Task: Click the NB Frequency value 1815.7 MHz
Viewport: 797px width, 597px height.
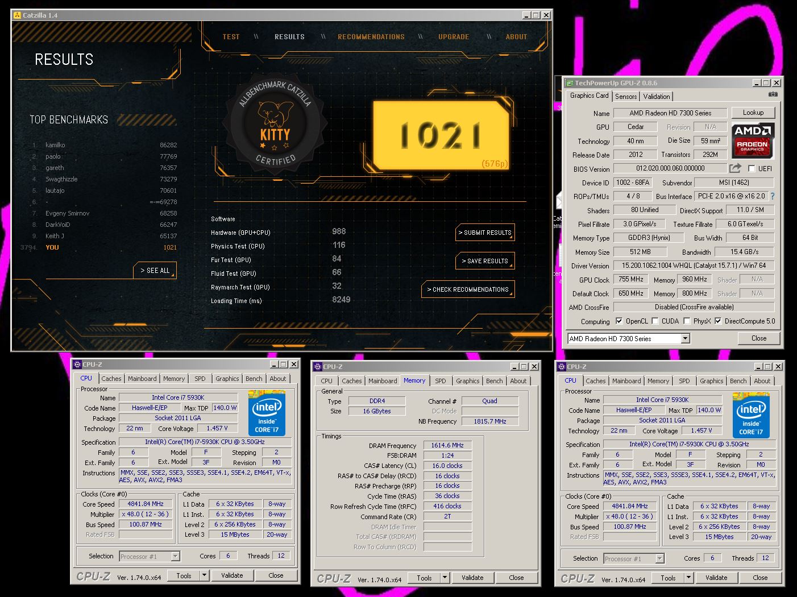Action: click(490, 421)
